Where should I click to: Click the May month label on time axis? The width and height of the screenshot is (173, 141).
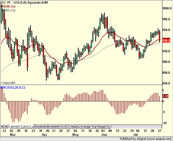[x=76, y=135]
